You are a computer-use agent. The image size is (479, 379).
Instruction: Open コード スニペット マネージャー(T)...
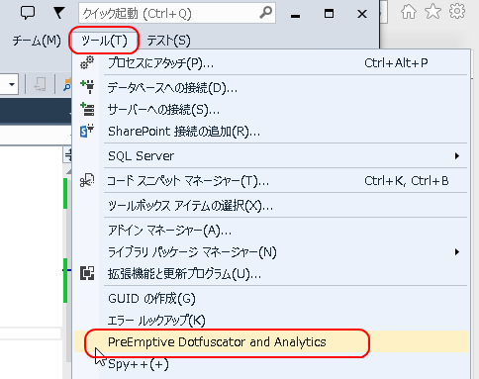point(271,181)
